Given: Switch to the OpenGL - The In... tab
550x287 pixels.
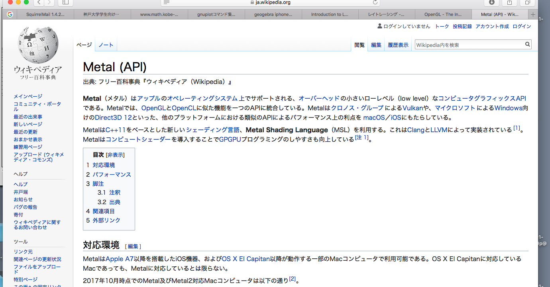Looking at the screenshot, I should pyautogui.click(x=443, y=14).
